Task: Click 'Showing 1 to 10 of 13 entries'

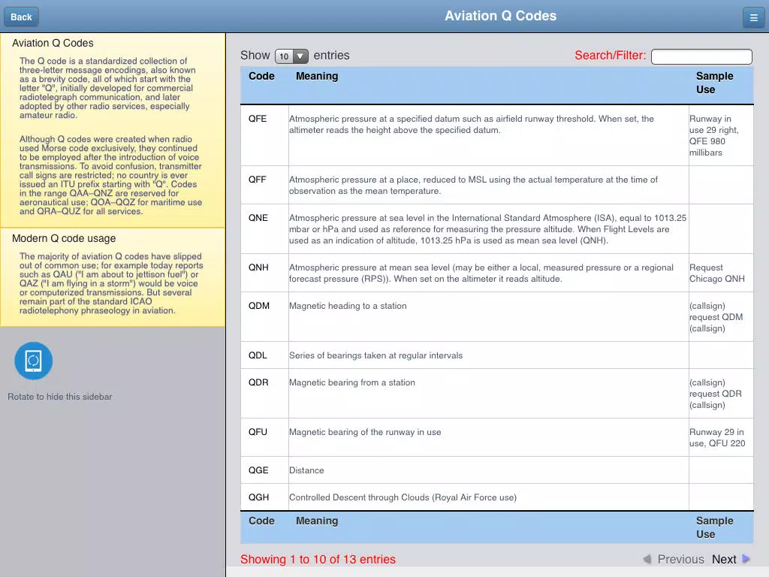Action: pos(318,559)
